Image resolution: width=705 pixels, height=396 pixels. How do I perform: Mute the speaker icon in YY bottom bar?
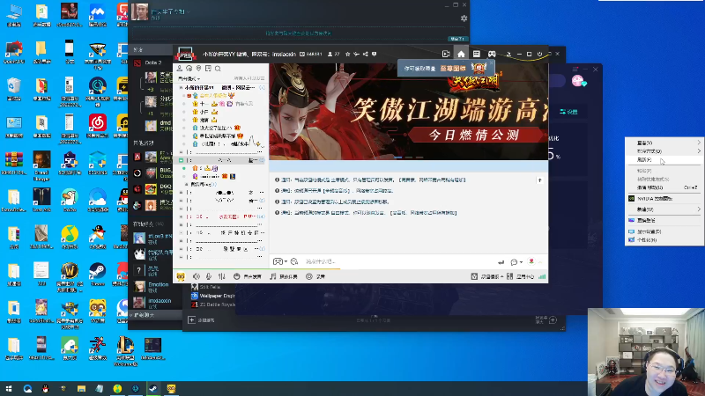197,276
